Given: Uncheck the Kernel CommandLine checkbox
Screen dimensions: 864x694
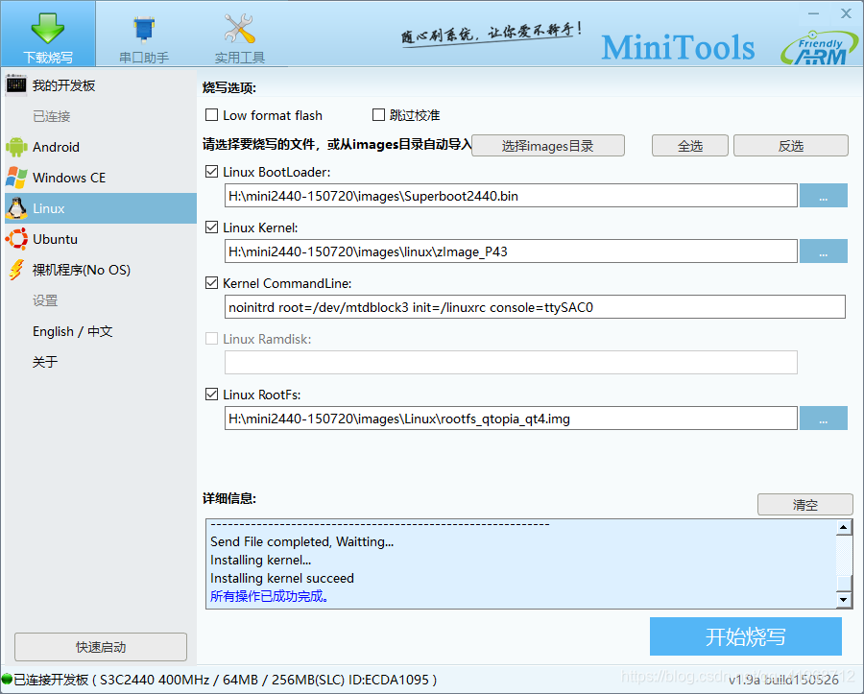Looking at the screenshot, I should tap(211, 282).
